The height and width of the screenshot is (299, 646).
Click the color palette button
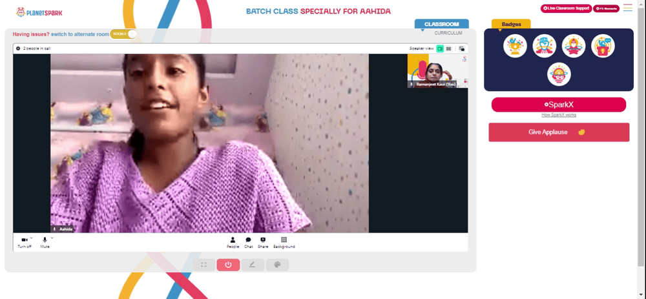tap(277, 265)
